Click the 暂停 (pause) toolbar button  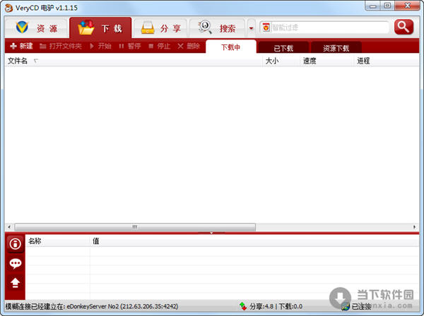(130, 46)
